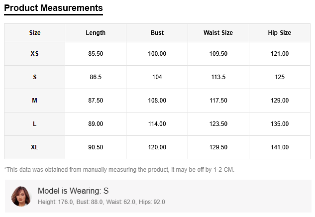Click the manual measurement disclaimer note
The height and width of the screenshot is (217, 315).
(x=119, y=170)
